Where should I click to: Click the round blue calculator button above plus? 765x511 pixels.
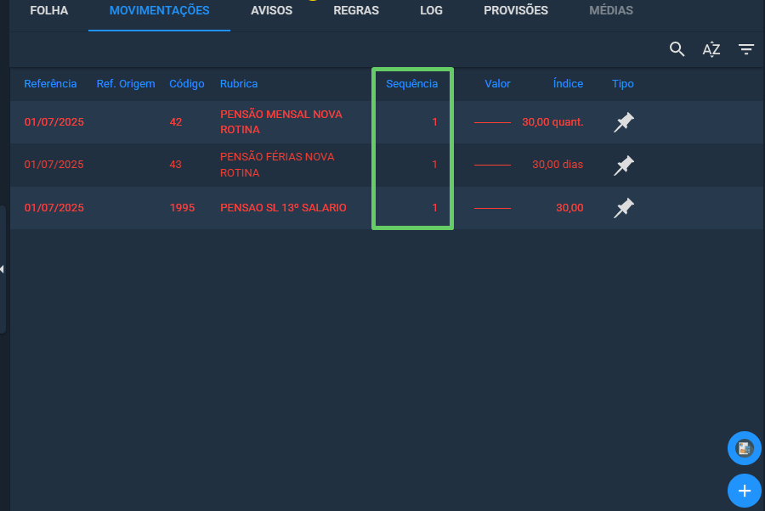coord(744,448)
